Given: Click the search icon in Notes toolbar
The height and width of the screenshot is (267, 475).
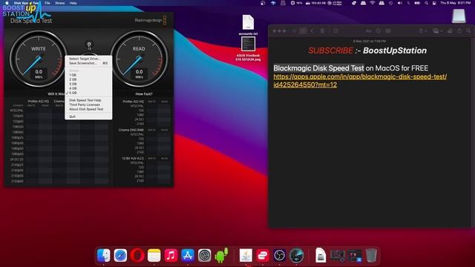Looking at the screenshot, I should (468, 31).
